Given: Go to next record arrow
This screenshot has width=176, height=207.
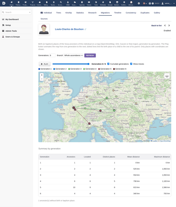Looking at the screenshot, I should point(169,26).
